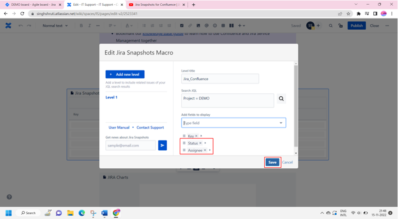Open the text alignment dropdown
This screenshot has height=219, width=398.
point(112,26)
